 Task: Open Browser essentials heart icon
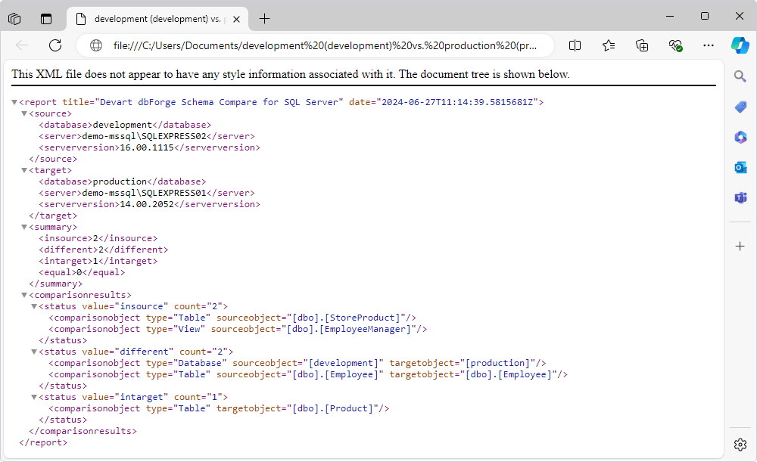point(675,45)
